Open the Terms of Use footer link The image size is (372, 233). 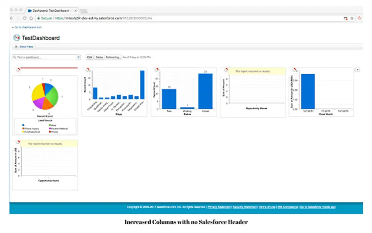tap(267, 207)
